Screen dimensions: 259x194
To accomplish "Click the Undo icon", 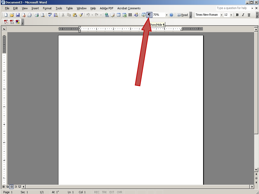I will [88, 15].
